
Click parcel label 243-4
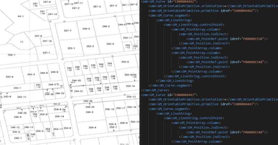[x=9, y=77]
